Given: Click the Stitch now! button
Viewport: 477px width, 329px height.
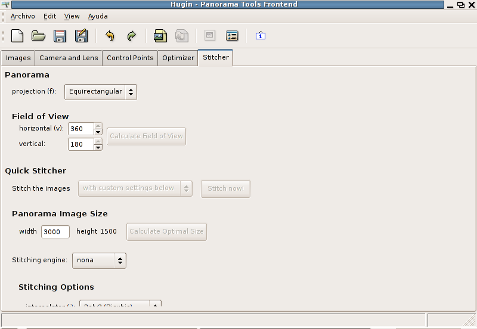Looking at the screenshot, I should [226, 189].
